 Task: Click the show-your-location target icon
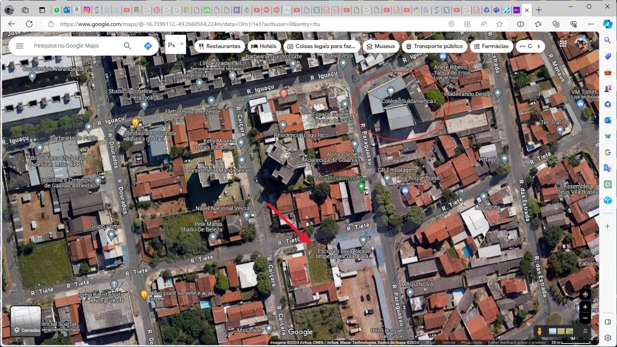coord(585,294)
